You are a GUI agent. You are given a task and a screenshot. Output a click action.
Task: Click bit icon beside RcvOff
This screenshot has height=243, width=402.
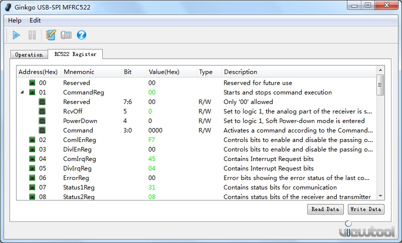(x=42, y=111)
